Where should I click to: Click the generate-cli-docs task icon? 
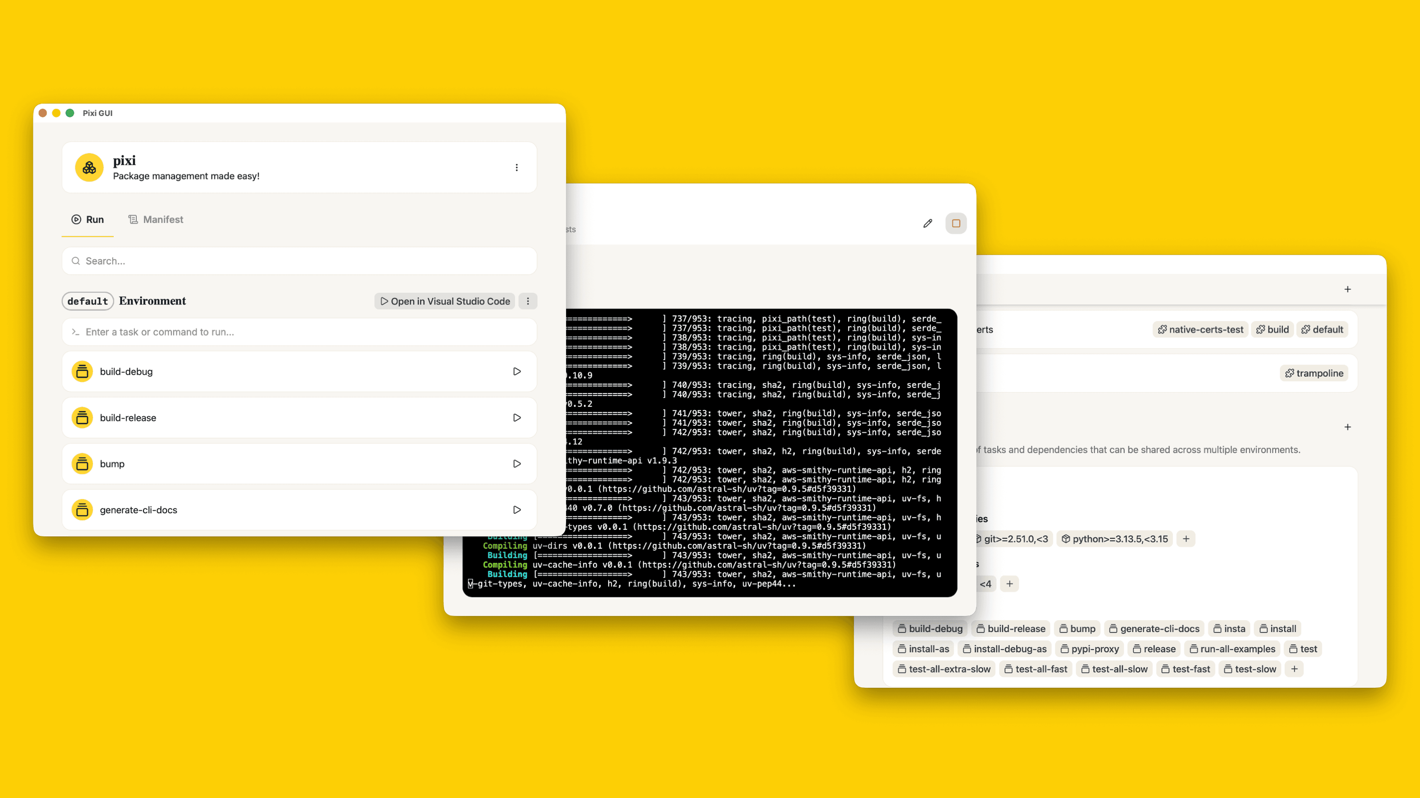(82, 510)
